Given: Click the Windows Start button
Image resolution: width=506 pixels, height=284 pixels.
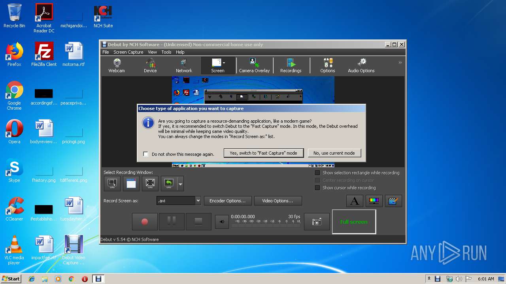Looking at the screenshot, I should [11, 278].
